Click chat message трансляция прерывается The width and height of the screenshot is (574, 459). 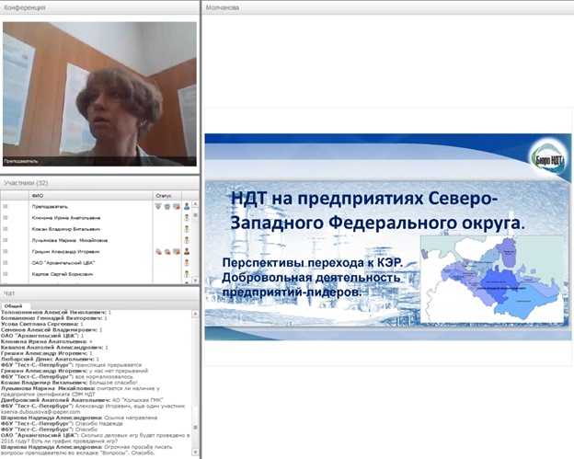point(109,365)
